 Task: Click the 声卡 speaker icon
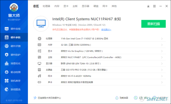coord(39,82)
